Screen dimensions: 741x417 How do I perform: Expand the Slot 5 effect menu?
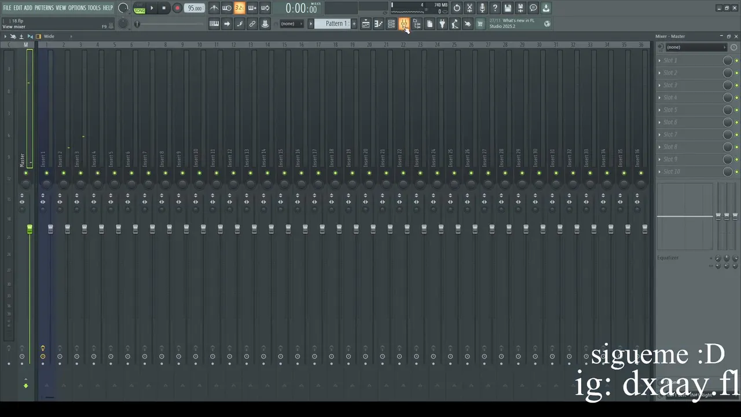click(x=659, y=110)
